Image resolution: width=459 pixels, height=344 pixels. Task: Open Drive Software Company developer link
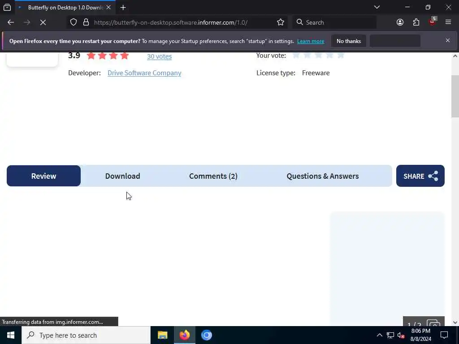144,73
